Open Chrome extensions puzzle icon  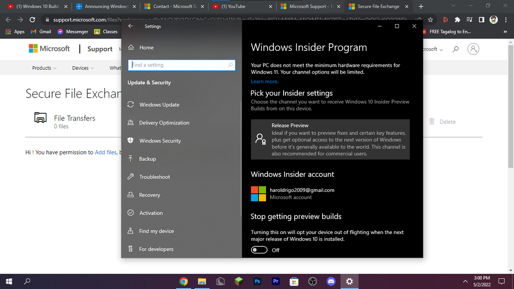(457, 20)
